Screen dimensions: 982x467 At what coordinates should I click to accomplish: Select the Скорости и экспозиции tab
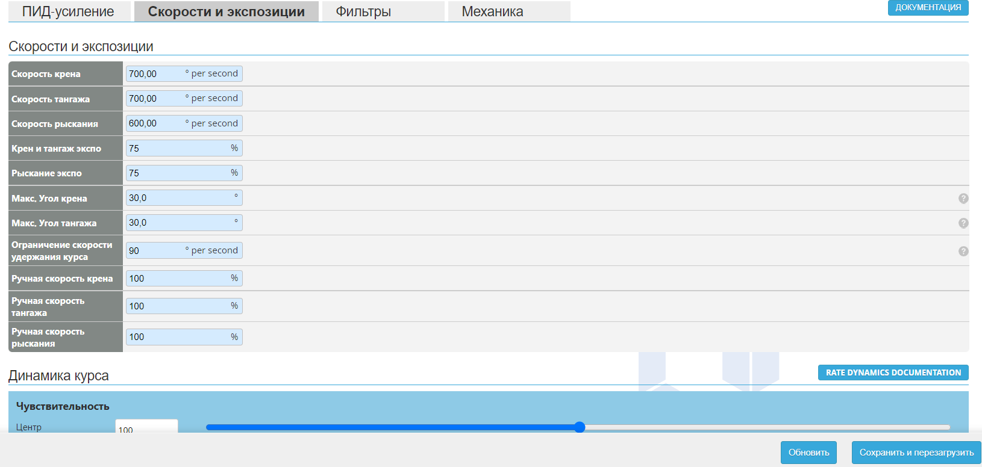click(x=226, y=11)
